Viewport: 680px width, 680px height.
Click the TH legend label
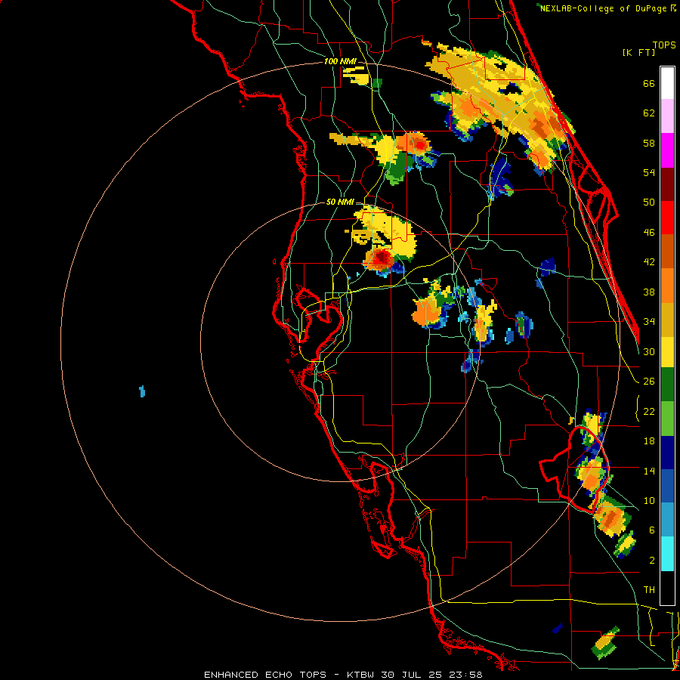(x=649, y=589)
